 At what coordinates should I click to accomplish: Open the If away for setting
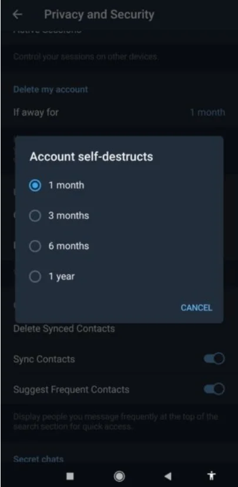(x=119, y=112)
